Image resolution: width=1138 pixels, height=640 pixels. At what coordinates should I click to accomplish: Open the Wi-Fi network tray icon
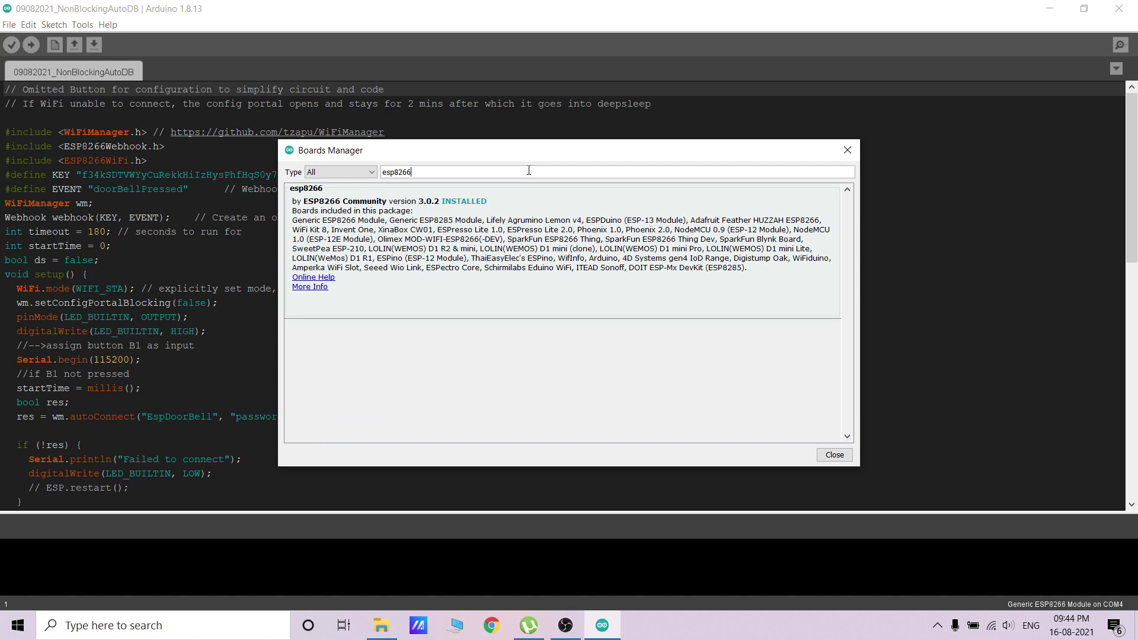click(x=991, y=626)
